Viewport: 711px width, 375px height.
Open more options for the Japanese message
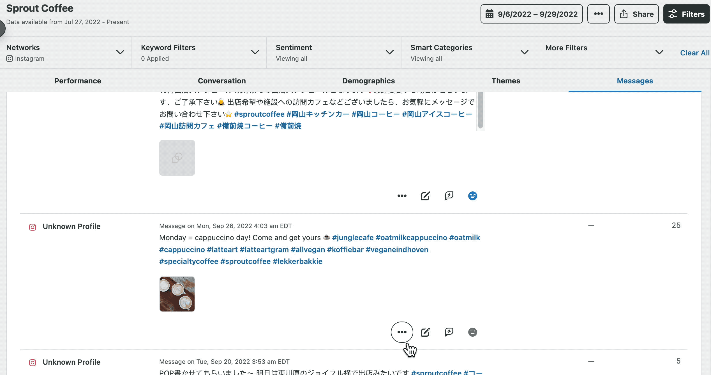click(402, 196)
